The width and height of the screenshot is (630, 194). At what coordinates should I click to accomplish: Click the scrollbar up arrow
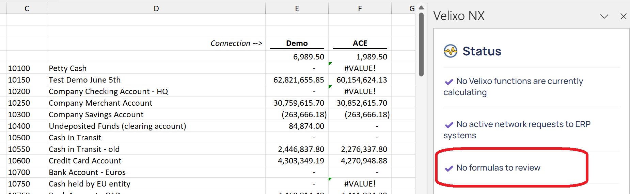click(421, 7)
